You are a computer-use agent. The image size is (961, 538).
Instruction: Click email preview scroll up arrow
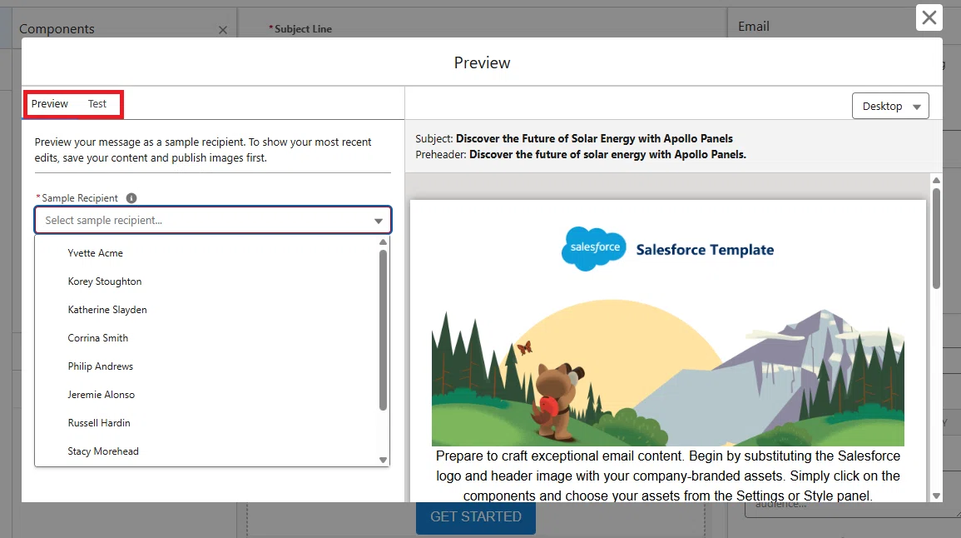(x=936, y=181)
